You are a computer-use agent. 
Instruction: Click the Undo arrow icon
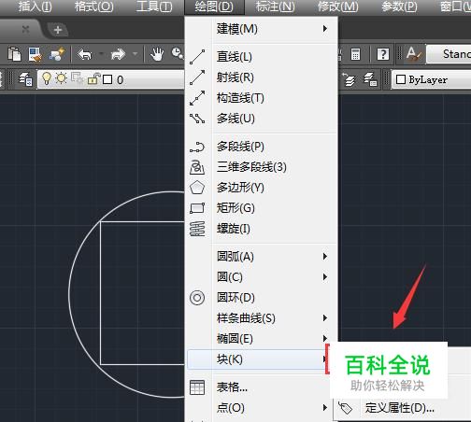(85, 54)
